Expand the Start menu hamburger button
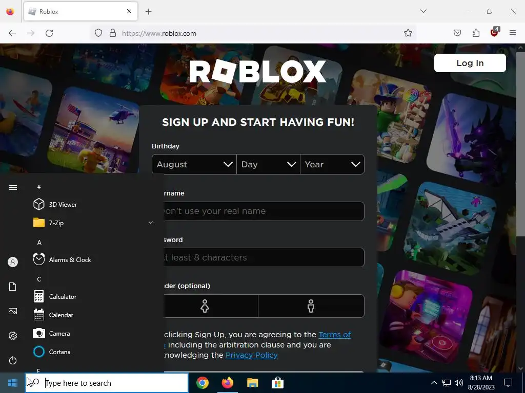The width and height of the screenshot is (525, 393). (13, 187)
